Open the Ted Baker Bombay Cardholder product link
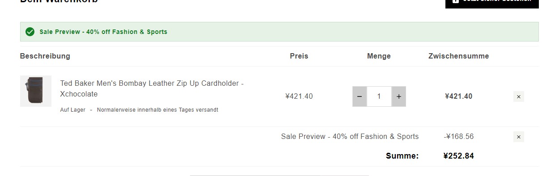542x176 pixels. tap(152, 88)
